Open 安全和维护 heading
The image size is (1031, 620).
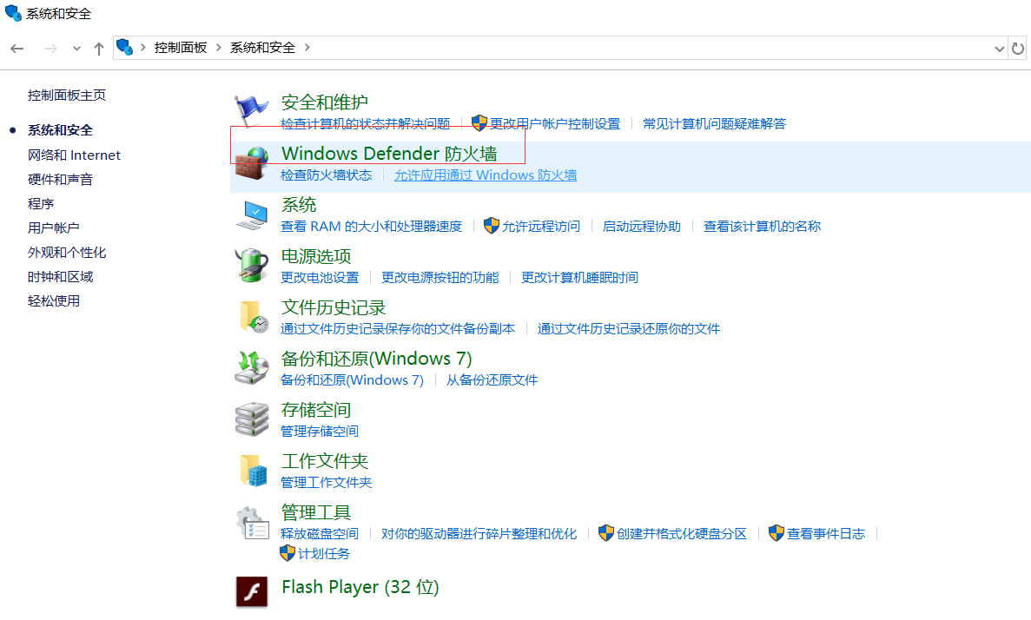(324, 102)
